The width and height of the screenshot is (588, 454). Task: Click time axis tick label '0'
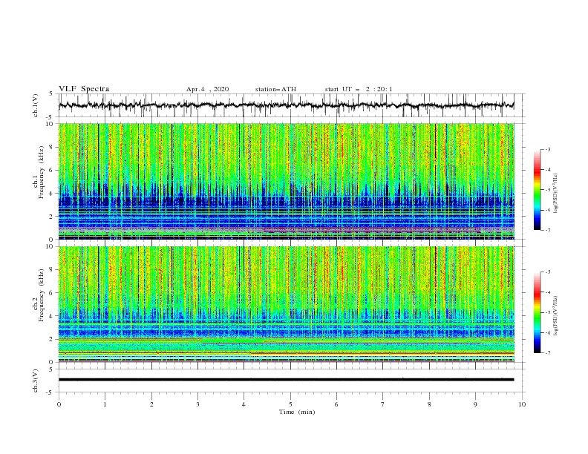[x=59, y=404]
